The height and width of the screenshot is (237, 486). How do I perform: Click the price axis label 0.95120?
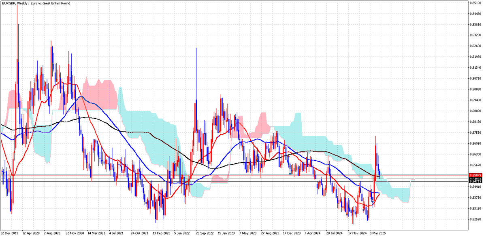(476, 3)
